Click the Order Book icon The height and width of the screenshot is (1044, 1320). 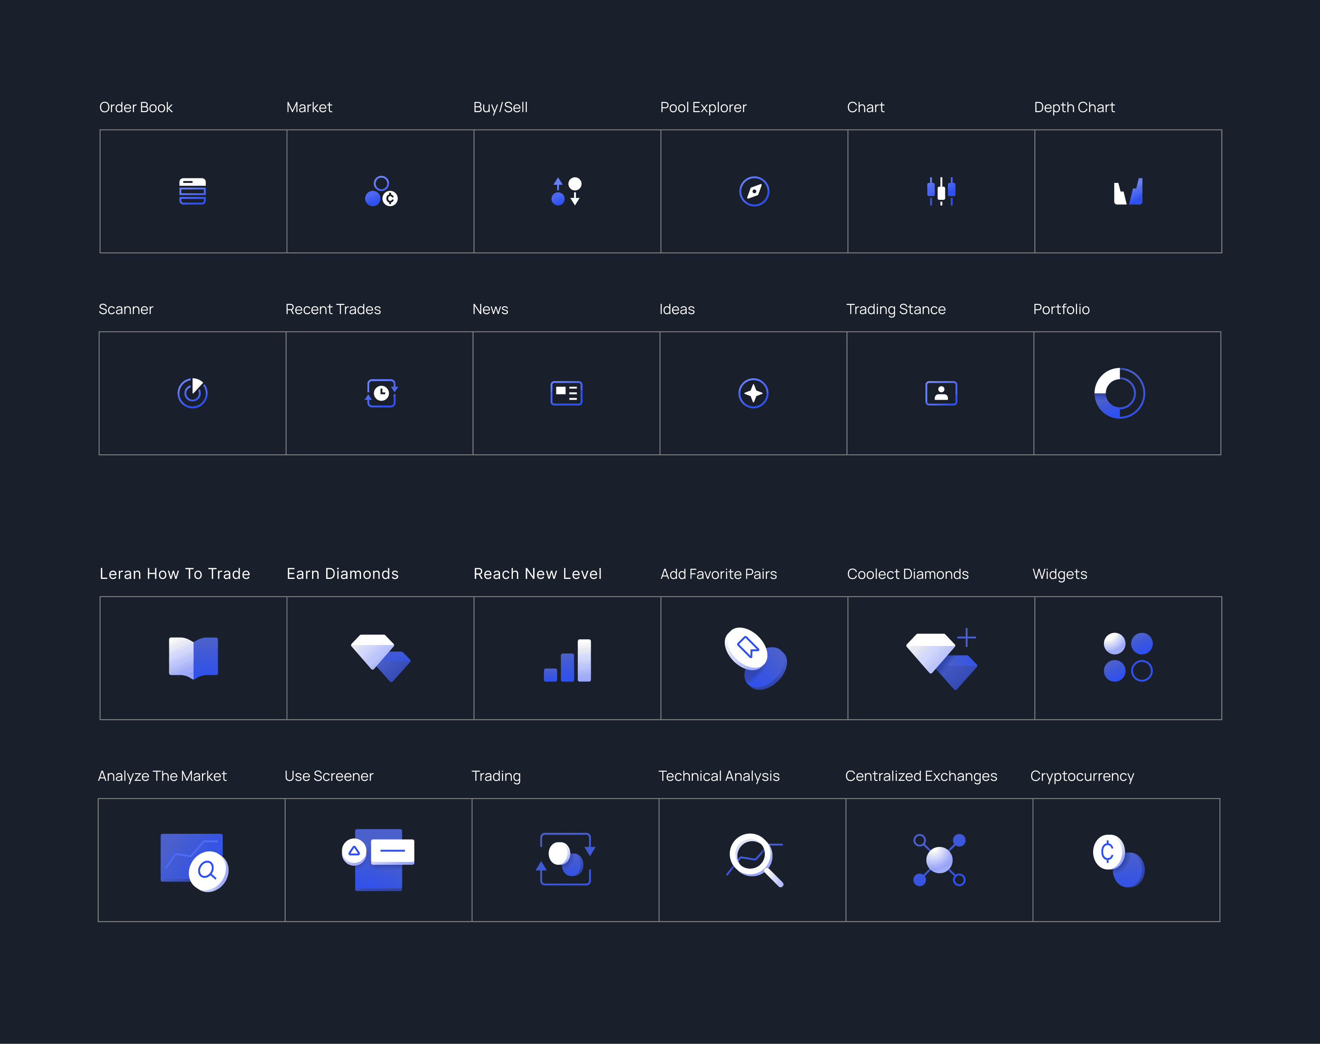(192, 191)
